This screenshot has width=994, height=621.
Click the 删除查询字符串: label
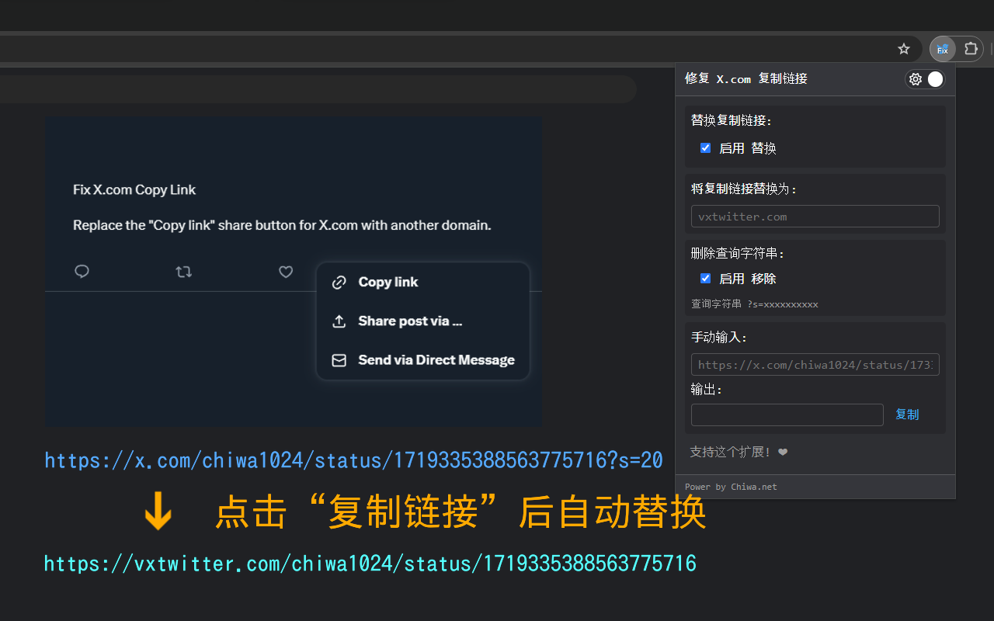pos(738,253)
